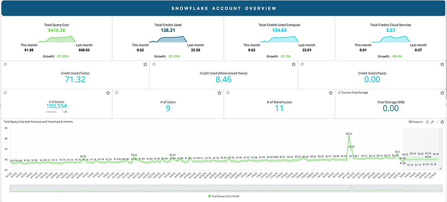
Task: Click the Total Credits Used sparkline
Action: click(168, 39)
